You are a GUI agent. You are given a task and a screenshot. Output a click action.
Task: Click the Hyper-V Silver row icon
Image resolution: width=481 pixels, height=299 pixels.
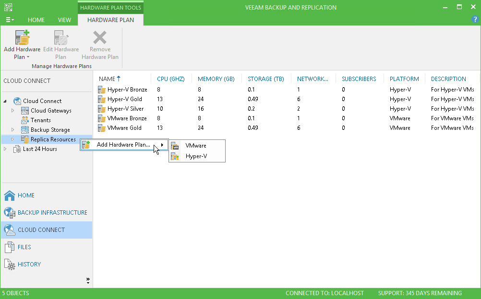coord(102,108)
